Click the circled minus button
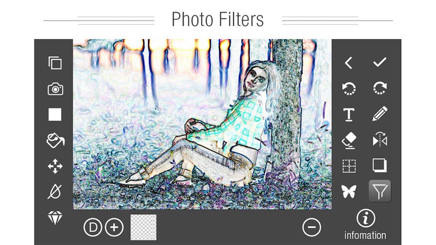 (312, 228)
